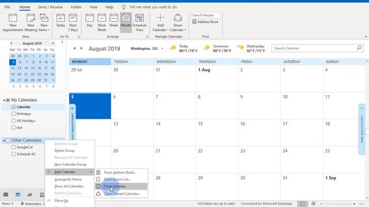Click zoom in plus on status bar
The image size is (369, 207).
(354, 204)
